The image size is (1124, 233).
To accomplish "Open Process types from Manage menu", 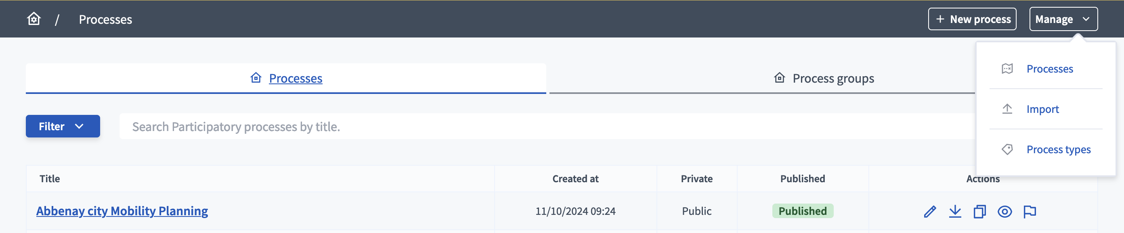I will (x=1058, y=150).
